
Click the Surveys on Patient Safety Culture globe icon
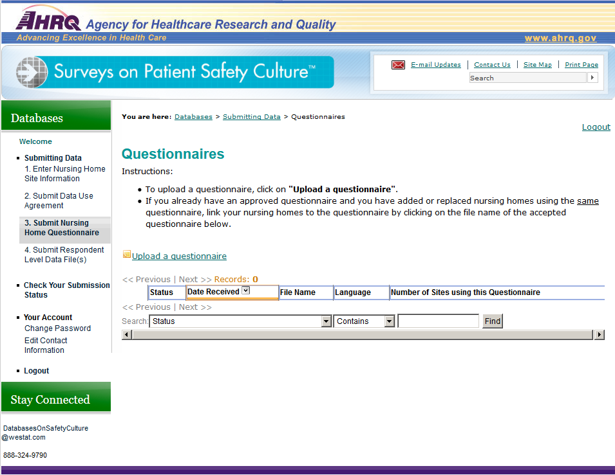point(32,73)
